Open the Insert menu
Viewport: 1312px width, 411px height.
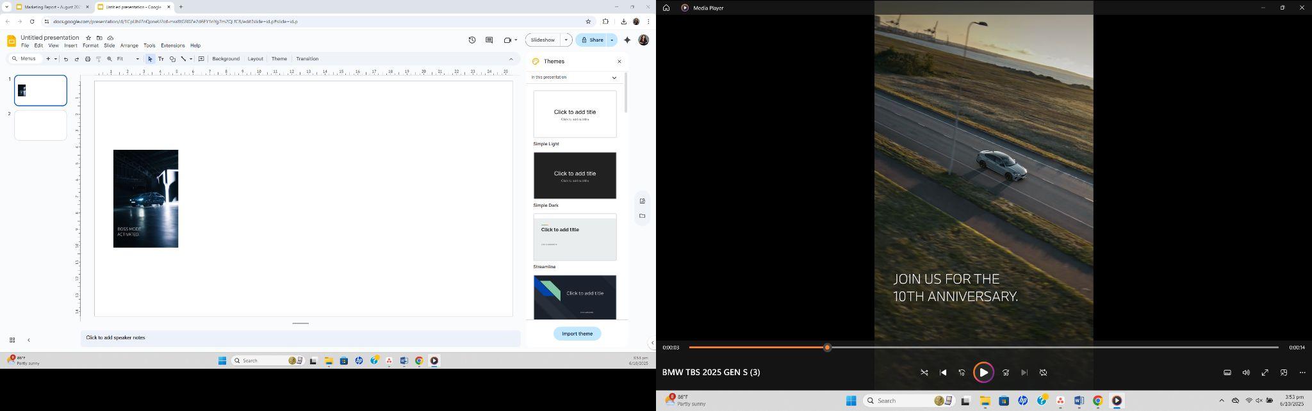pyautogui.click(x=70, y=46)
